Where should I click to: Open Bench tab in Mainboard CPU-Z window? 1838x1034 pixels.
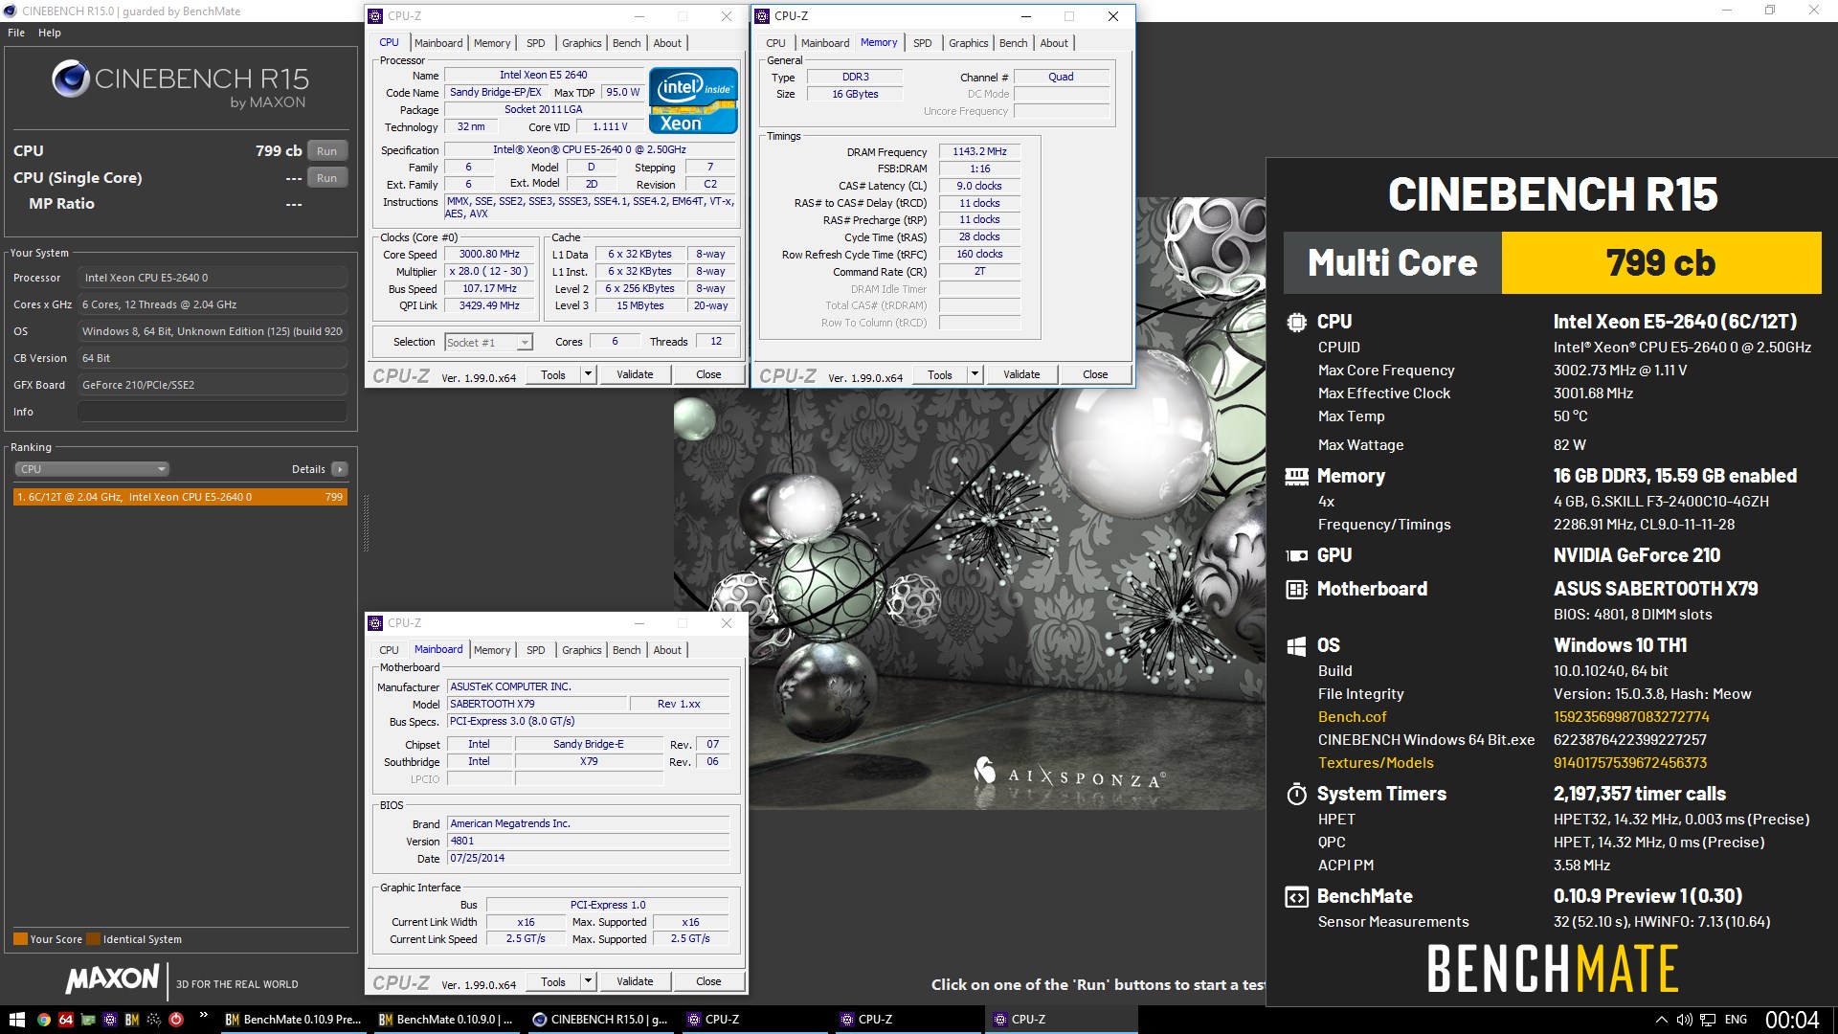(x=627, y=650)
